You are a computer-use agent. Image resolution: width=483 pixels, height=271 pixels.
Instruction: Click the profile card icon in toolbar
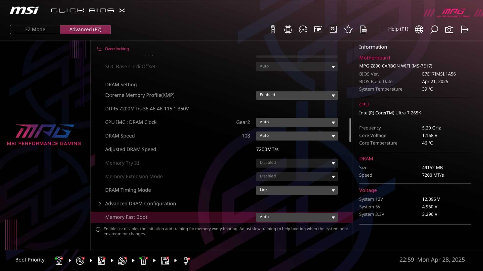click(x=318, y=29)
